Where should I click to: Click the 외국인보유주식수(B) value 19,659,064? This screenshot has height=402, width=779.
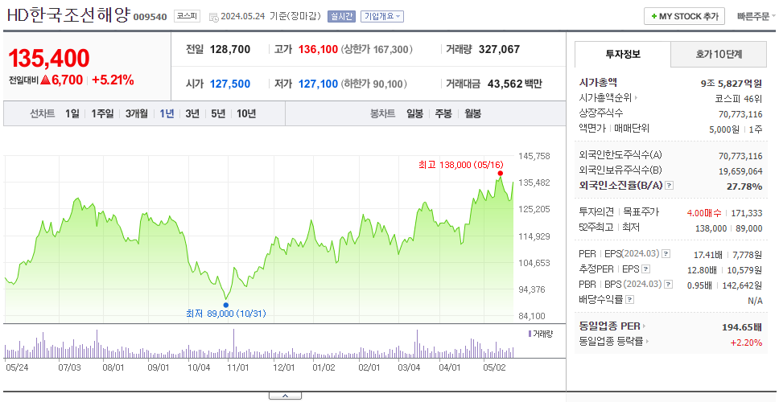[740, 171]
